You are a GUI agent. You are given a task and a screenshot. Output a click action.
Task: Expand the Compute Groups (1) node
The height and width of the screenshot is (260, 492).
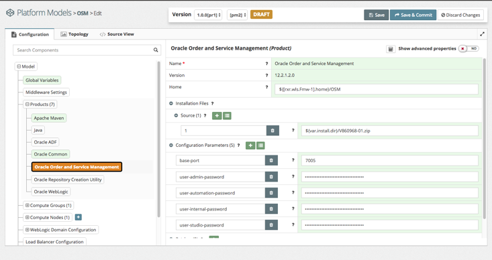(x=28, y=206)
